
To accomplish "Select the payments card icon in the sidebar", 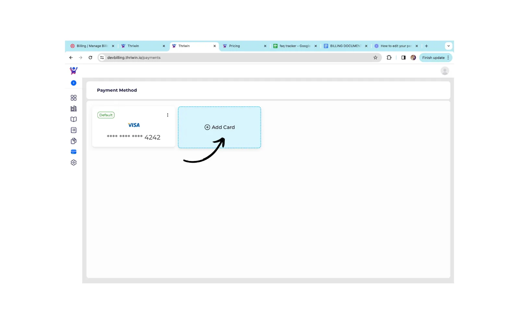I will (74, 152).
